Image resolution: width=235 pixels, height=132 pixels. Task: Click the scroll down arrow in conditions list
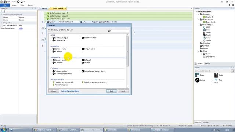pos(127,87)
